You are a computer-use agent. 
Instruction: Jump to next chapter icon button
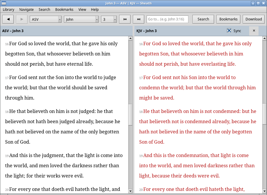[x=138, y=19]
